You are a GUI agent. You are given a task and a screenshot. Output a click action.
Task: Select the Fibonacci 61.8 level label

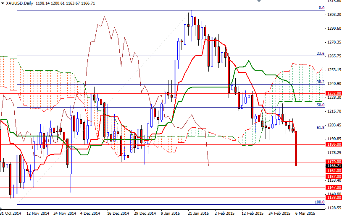click(x=320, y=127)
